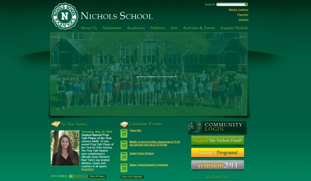
Task: Click the student group photo banner
Action: click(x=149, y=74)
